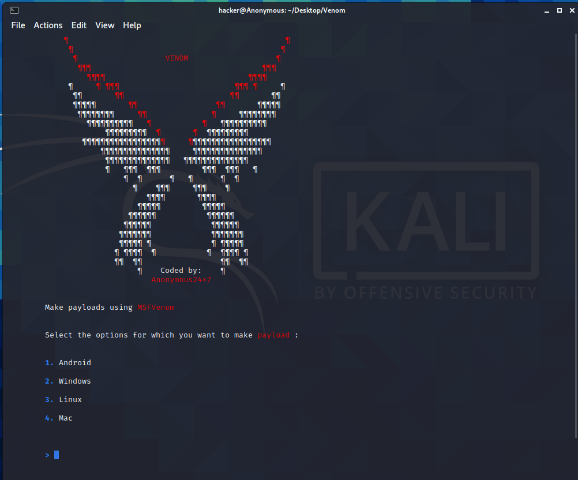Click 'Make payloads using' text

coord(88,307)
